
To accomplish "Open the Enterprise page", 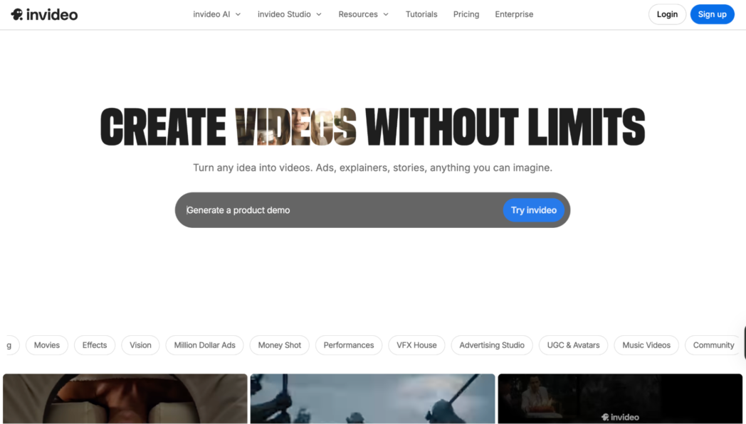I will point(515,14).
